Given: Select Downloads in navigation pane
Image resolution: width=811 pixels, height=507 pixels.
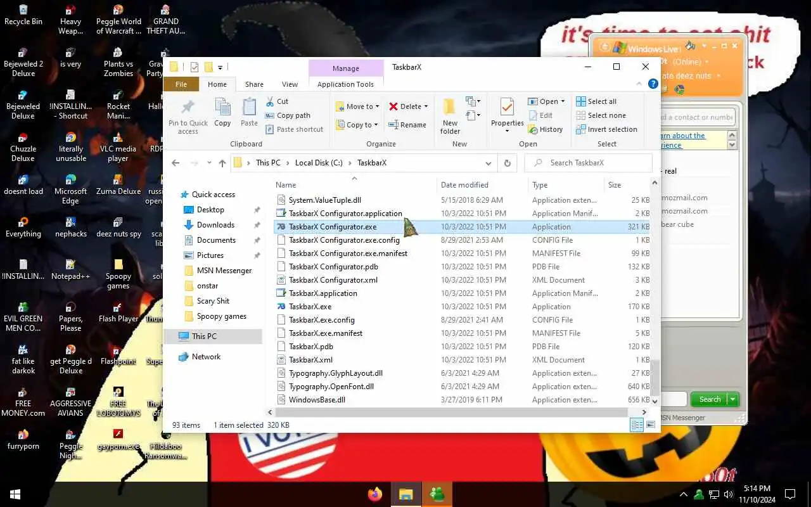Looking at the screenshot, I should coord(215,225).
